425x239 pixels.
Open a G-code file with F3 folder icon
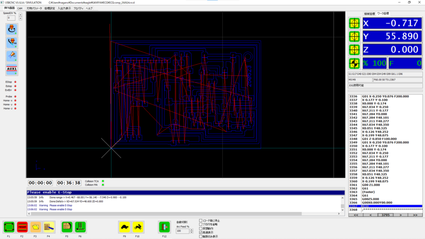pyautogui.click(x=35, y=227)
